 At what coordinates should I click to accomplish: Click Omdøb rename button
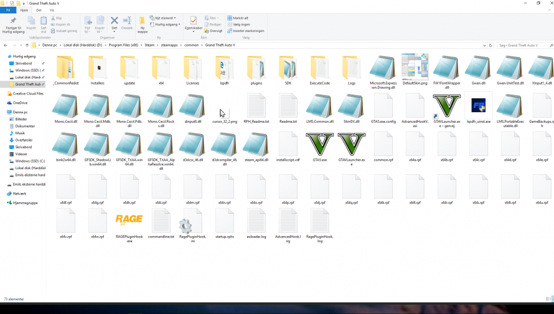point(127,23)
